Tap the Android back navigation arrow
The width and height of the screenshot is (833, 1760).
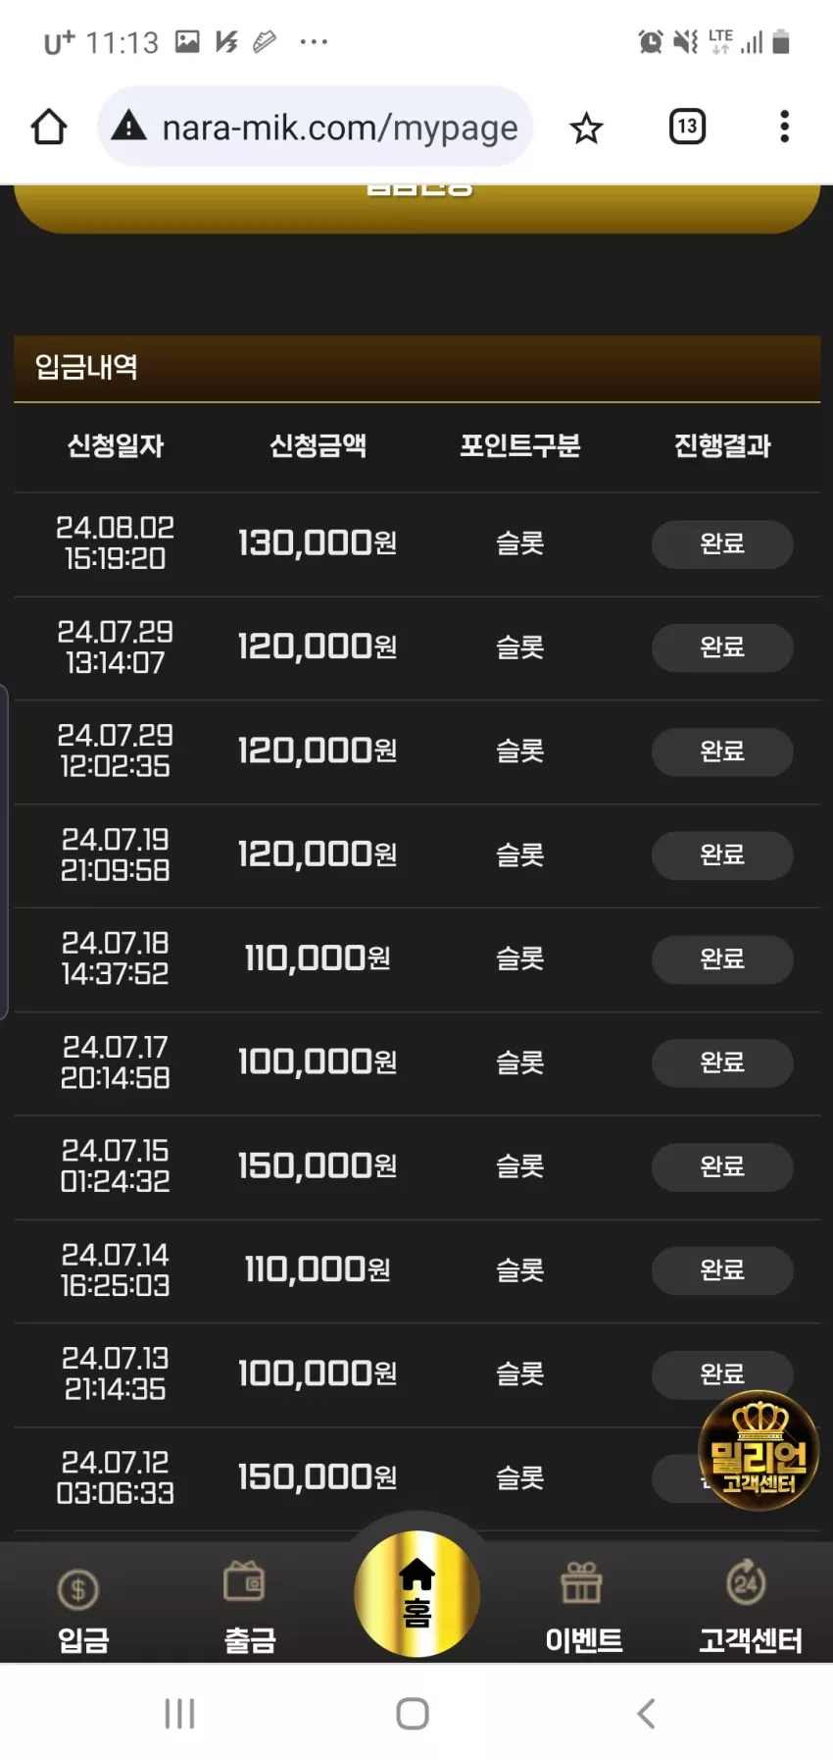tap(646, 1713)
